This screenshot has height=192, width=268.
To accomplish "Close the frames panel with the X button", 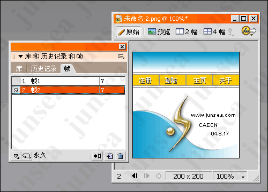I will click(122, 46).
